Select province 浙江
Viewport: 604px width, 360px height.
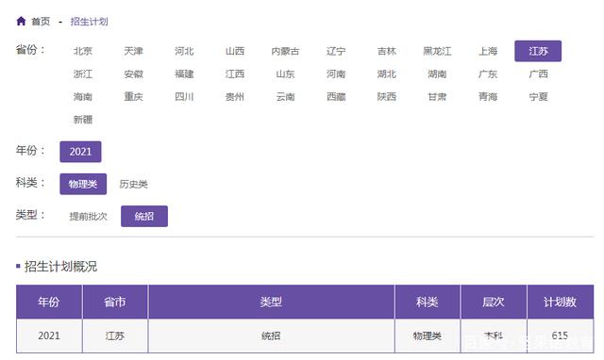pyautogui.click(x=83, y=74)
